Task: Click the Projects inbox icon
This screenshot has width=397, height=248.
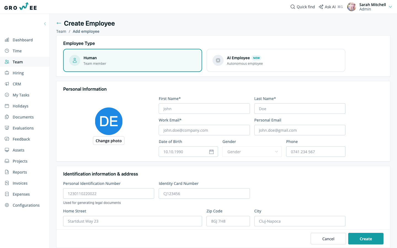Action: tap(7, 161)
